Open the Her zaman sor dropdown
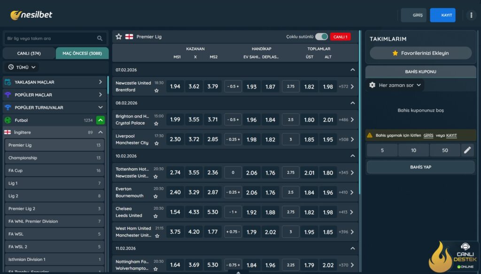Screen dimensions: 481x274 [396, 85]
